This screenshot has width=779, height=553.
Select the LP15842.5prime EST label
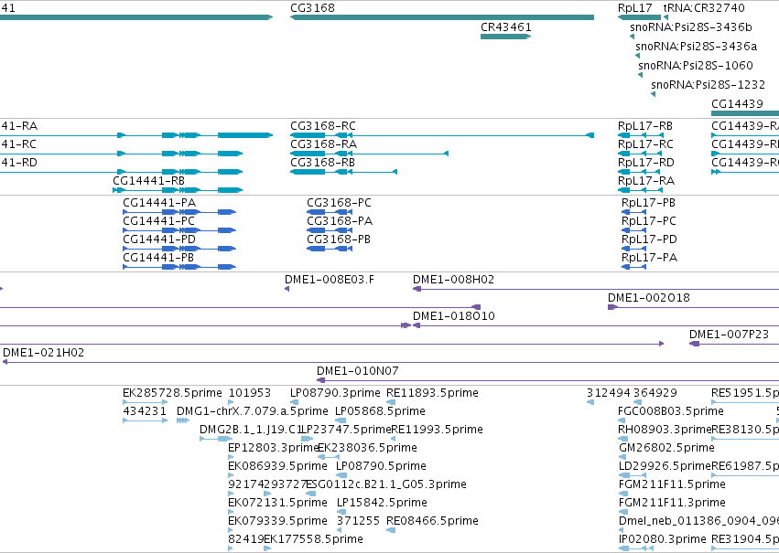[382, 503]
